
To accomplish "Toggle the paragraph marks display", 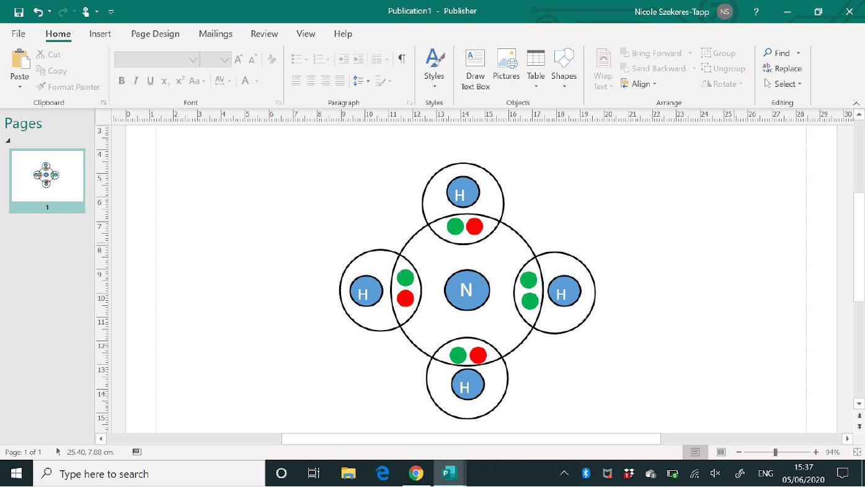I will [402, 59].
